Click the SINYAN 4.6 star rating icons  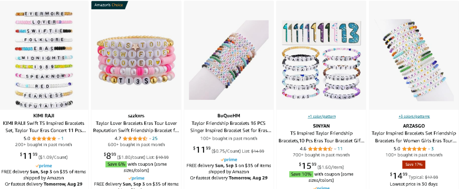click(x=320, y=148)
